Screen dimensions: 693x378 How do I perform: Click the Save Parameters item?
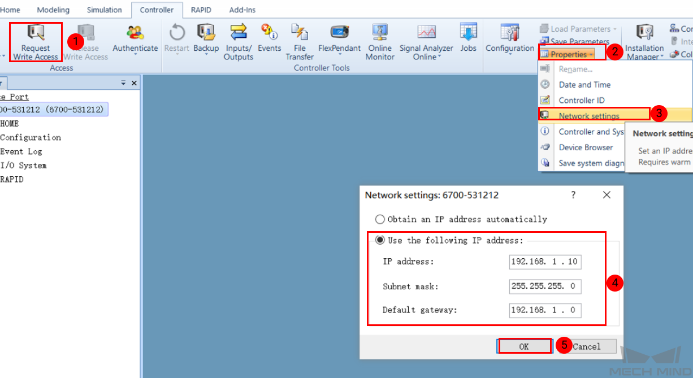tap(574, 41)
